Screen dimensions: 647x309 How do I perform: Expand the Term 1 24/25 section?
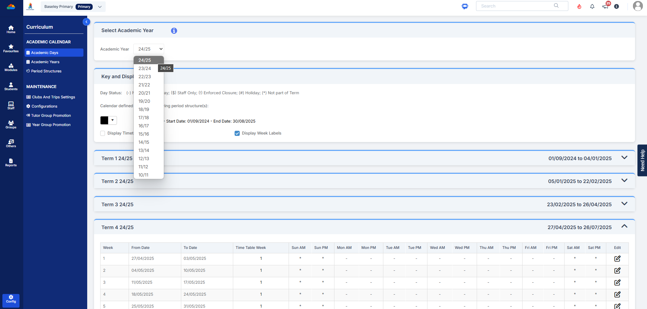[x=624, y=158]
